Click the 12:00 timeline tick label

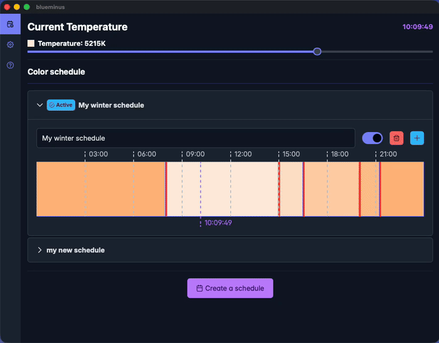(243, 154)
